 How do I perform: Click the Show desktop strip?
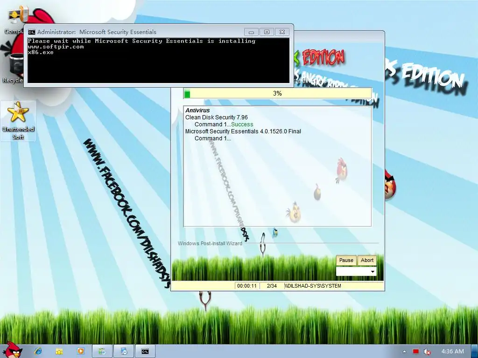475,351
